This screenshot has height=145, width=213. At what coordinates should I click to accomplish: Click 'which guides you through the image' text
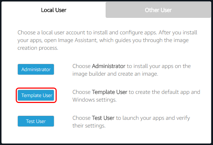[x=144, y=40]
